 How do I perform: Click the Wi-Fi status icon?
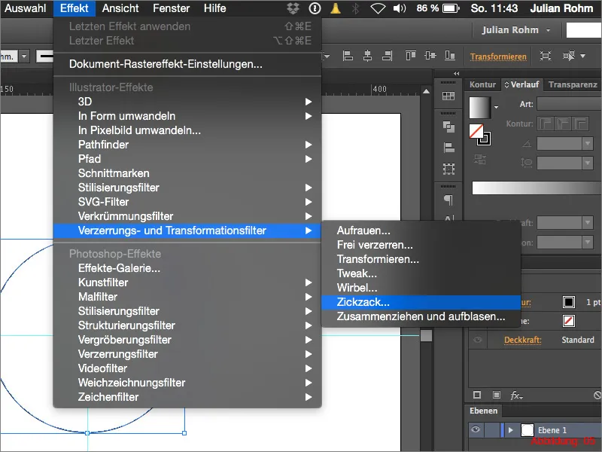coord(378,8)
